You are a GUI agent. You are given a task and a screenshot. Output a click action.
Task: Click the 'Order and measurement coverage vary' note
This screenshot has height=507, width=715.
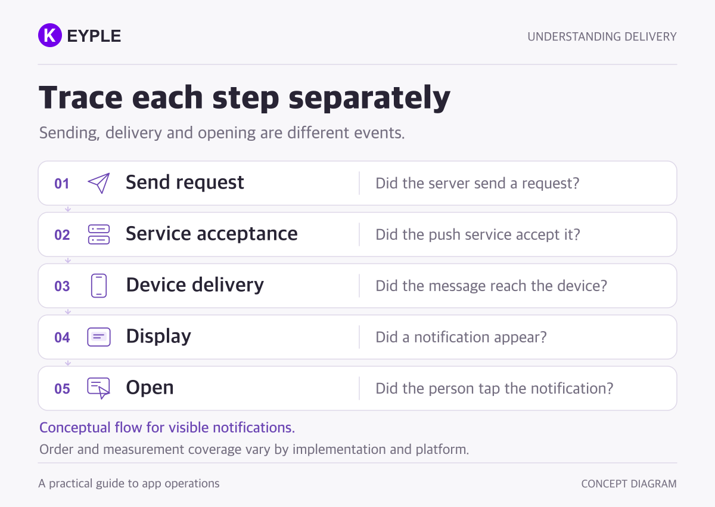[254, 449]
